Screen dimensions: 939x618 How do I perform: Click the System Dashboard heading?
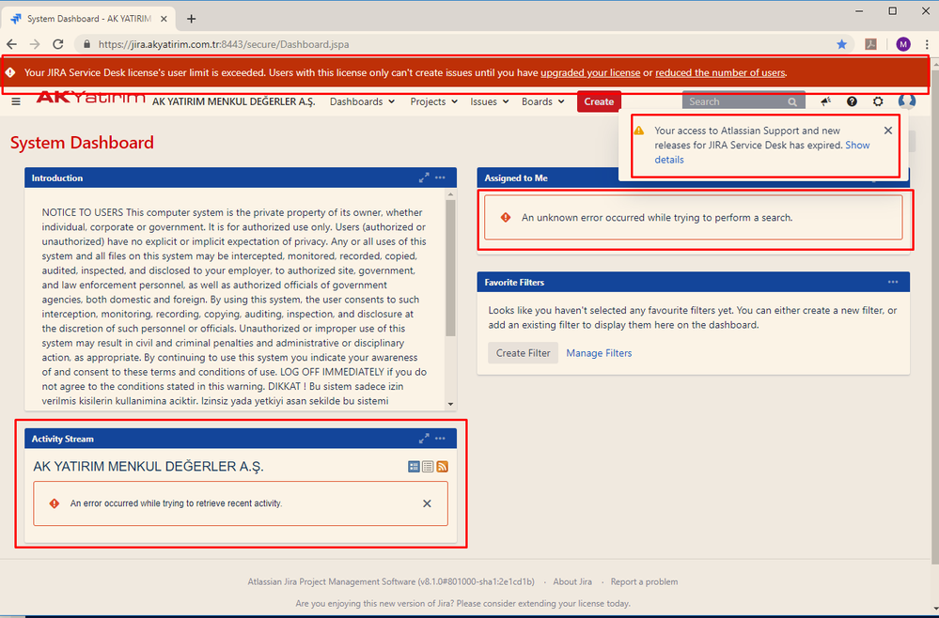(x=82, y=143)
